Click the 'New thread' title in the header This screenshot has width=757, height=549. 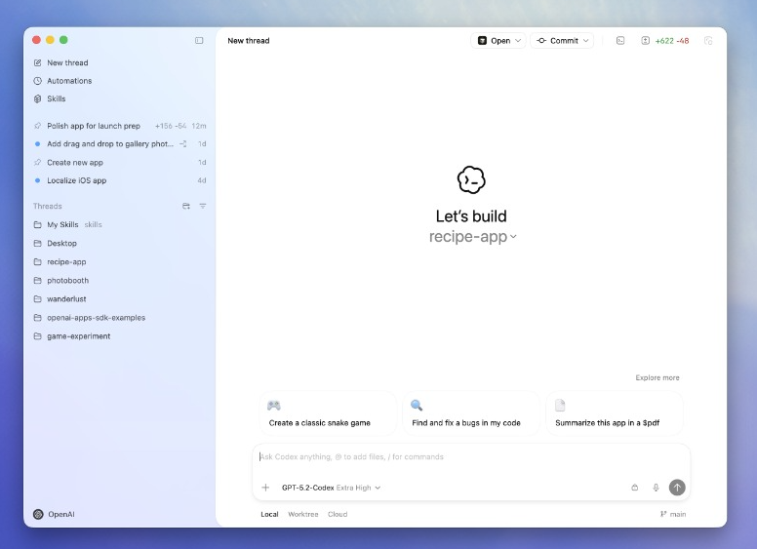[x=249, y=41]
